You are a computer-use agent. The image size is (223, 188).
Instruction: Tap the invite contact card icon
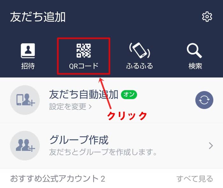click(x=28, y=50)
